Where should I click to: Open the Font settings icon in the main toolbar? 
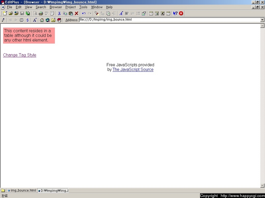tap(121, 14)
